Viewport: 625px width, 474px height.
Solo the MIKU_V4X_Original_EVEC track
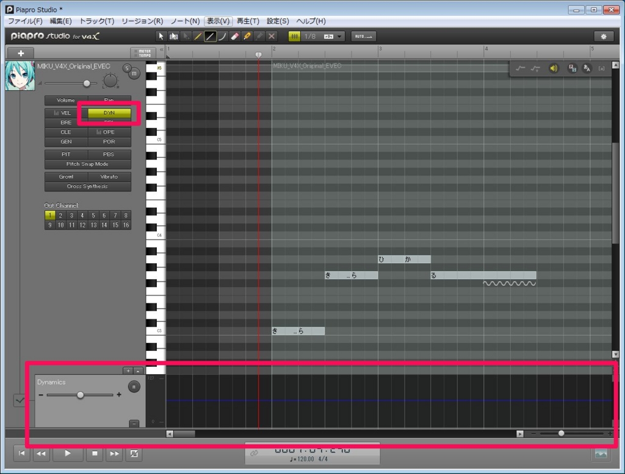[126, 68]
